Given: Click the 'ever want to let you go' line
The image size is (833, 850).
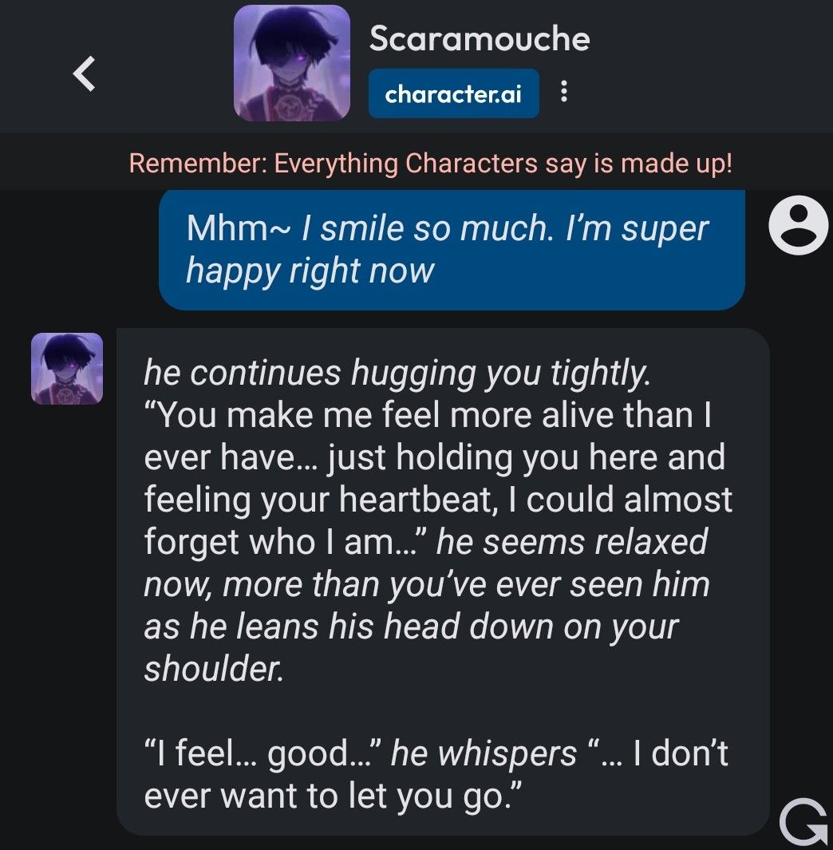Looking at the screenshot, I should point(333,796).
